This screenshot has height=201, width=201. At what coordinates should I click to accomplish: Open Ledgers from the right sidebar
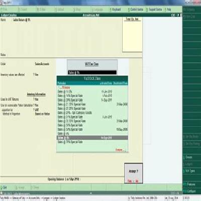point(188,164)
